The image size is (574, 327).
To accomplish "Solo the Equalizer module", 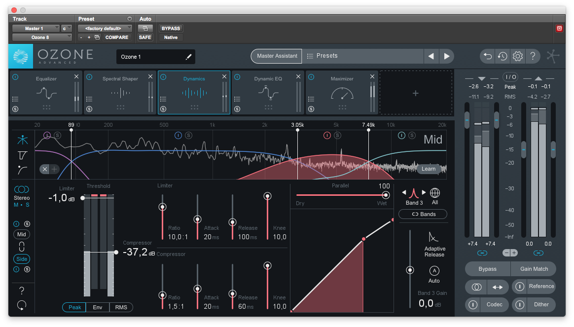I will tap(15, 109).
